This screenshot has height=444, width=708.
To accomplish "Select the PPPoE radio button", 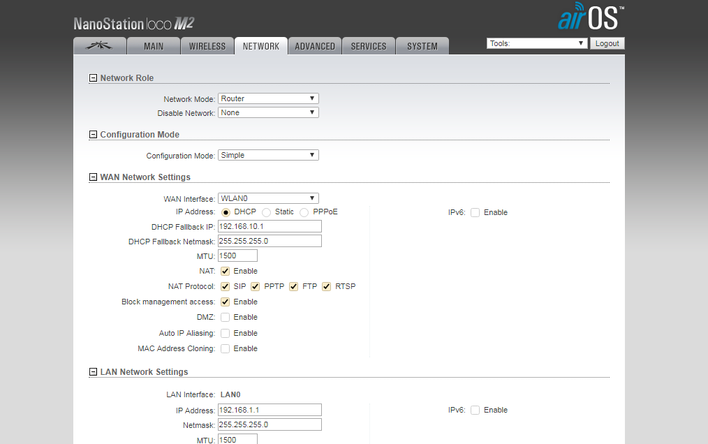I will (304, 212).
